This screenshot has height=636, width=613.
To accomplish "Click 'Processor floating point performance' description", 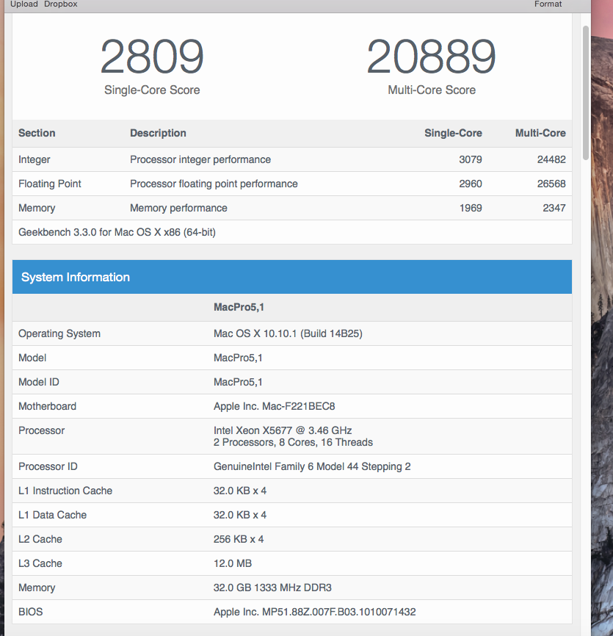I will (214, 184).
